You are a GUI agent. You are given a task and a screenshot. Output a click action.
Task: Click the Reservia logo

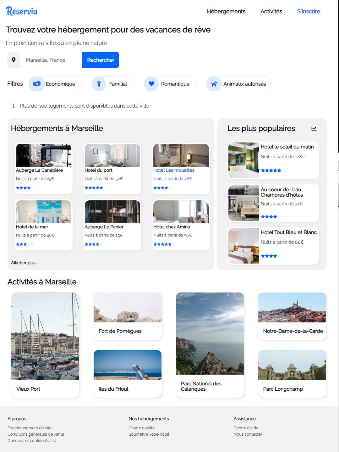(22, 11)
